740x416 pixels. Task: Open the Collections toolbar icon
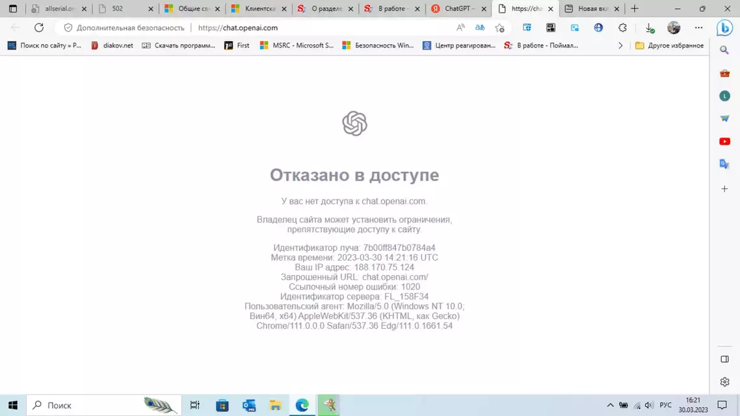coord(527,28)
